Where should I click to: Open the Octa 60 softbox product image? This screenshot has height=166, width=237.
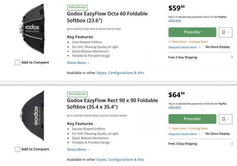[32, 29]
